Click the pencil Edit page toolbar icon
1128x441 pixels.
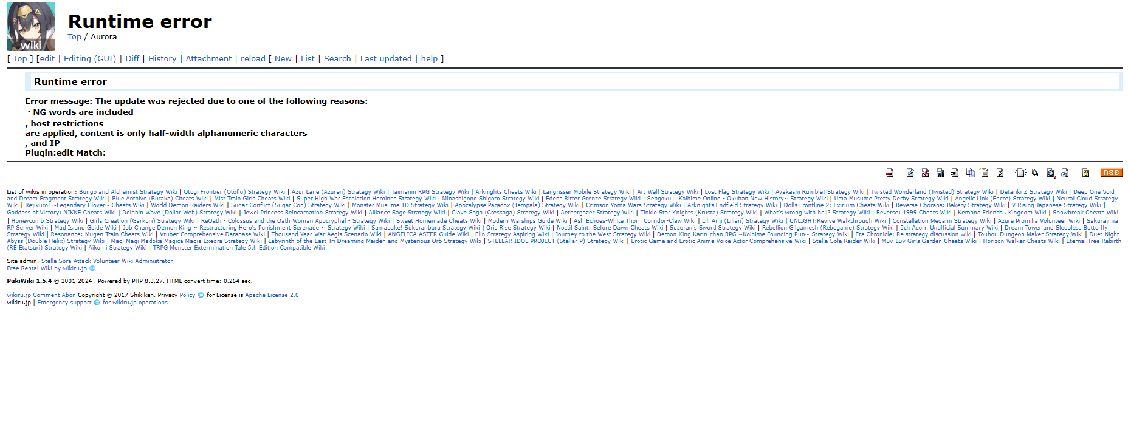tap(910, 173)
